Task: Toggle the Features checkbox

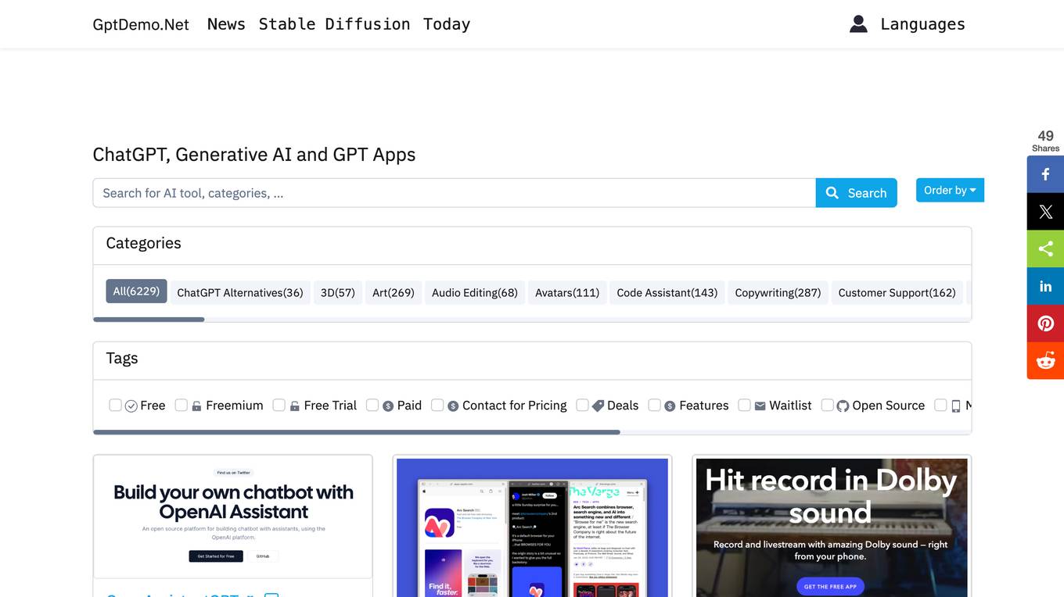Action: (654, 405)
